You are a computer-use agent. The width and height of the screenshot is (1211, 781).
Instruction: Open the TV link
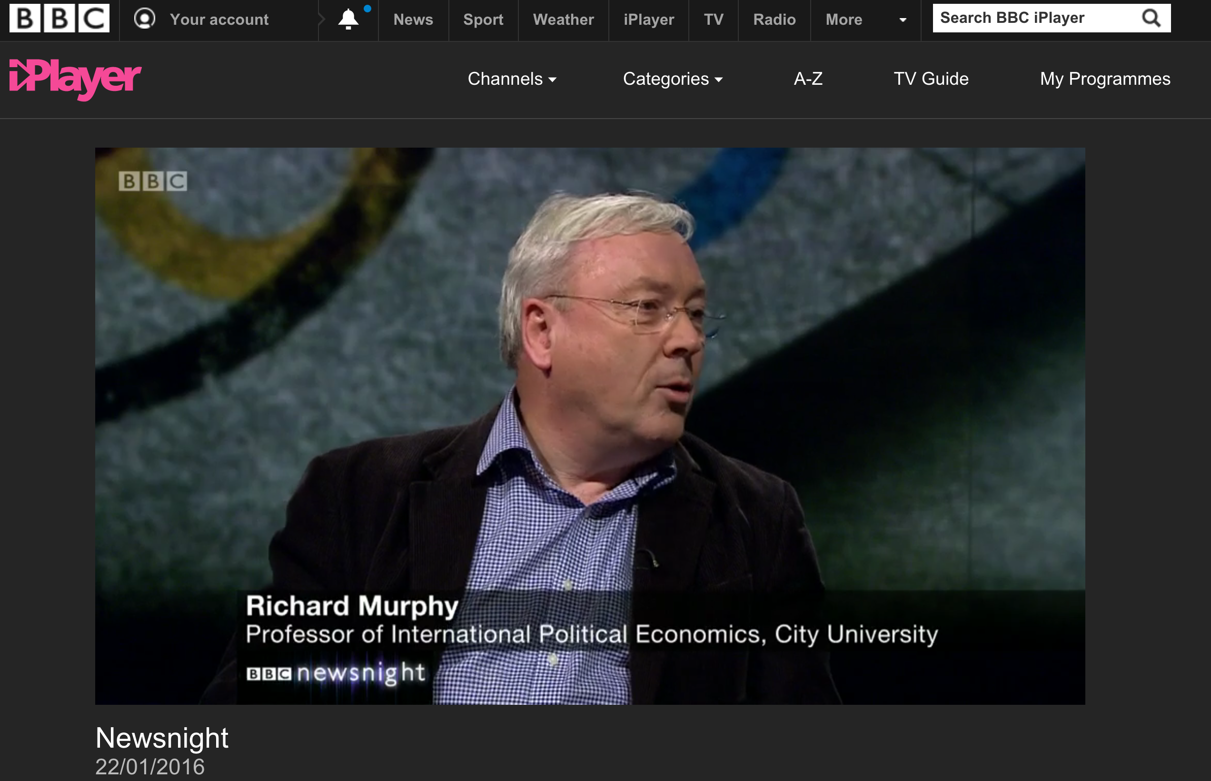point(713,19)
